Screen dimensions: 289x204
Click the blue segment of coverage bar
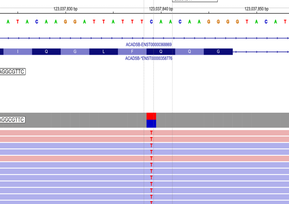tap(151, 124)
